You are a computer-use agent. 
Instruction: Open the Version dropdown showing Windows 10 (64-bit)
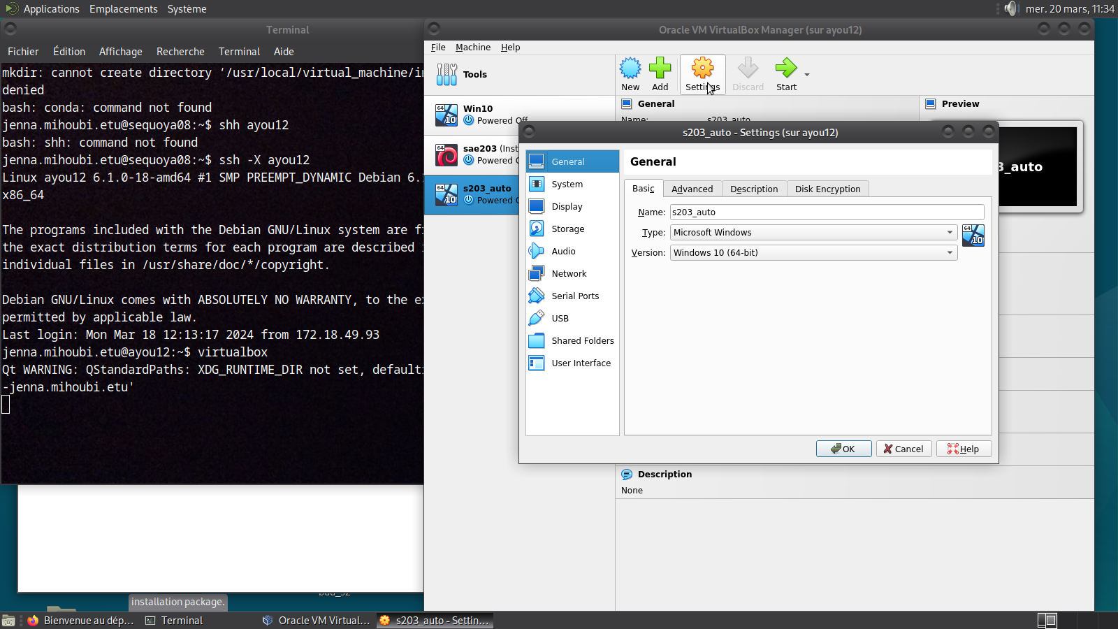813,252
